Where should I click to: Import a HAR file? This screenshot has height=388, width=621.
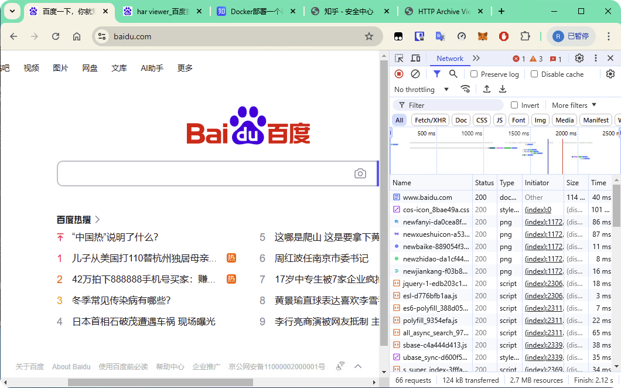[x=487, y=89]
